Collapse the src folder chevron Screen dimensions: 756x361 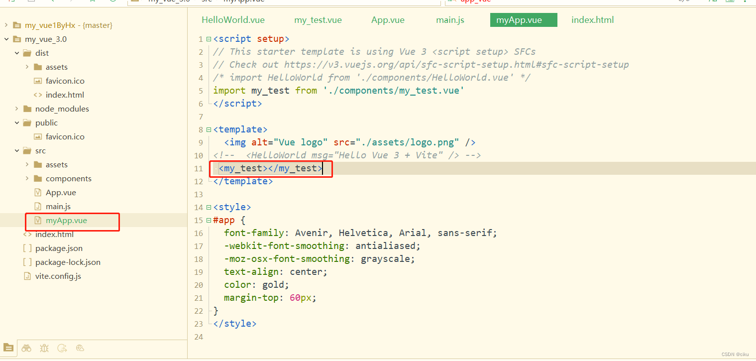point(16,150)
